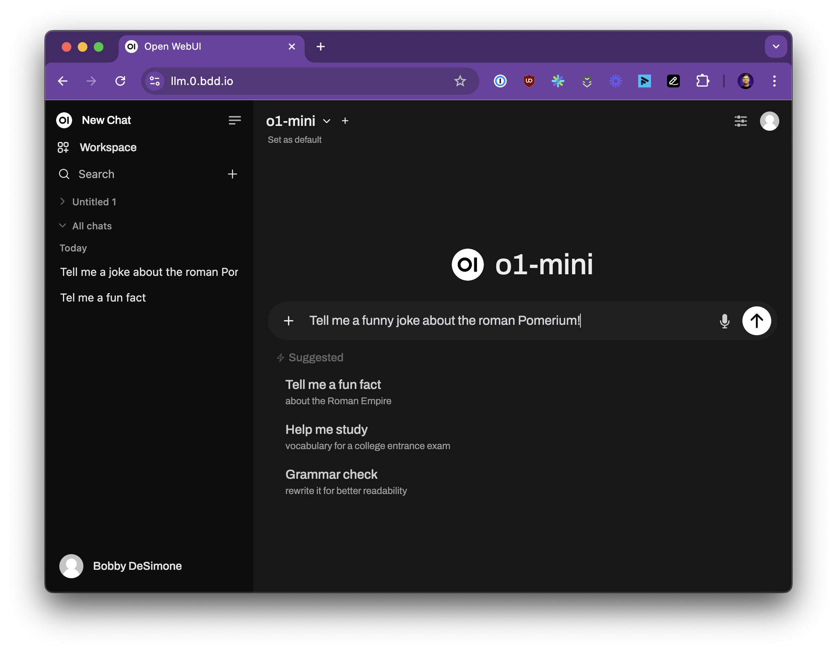
Task: Open the user avatar icon at top right
Action: click(769, 121)
